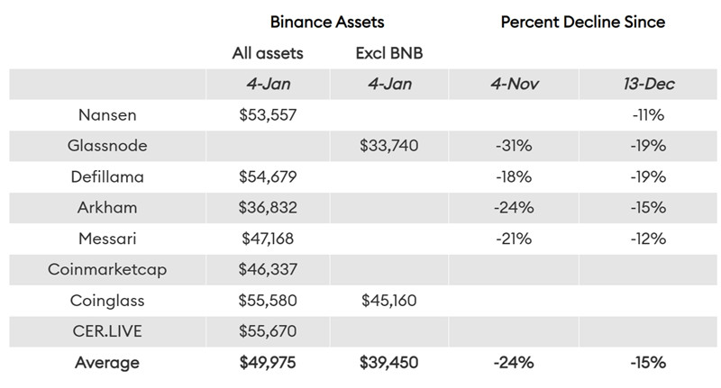
Task: Click Nansen's $53,557 value
Action: [x=268, y=115]
